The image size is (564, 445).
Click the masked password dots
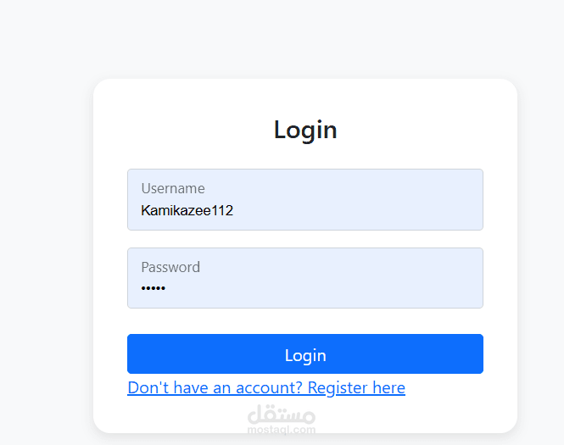tap(154, 288)
